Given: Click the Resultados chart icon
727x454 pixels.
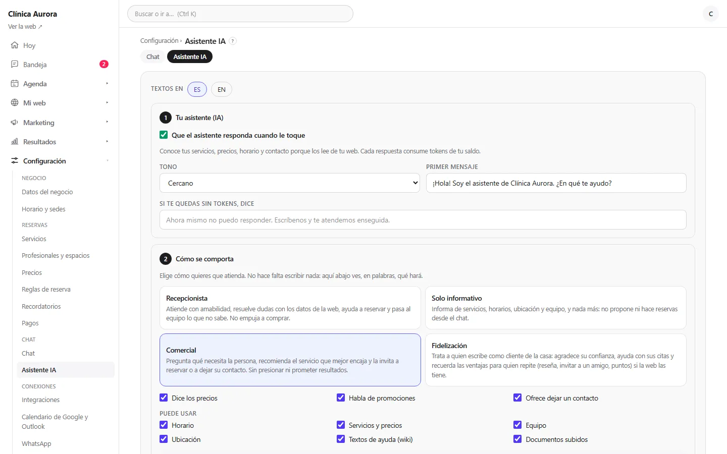Looking at the screenshot, I should pos(15,142).
